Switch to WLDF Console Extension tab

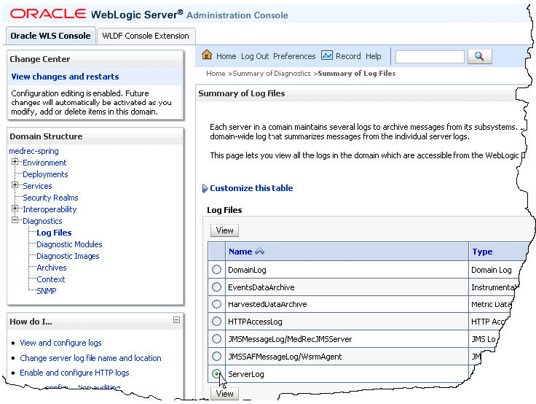(x=146, y=36)
